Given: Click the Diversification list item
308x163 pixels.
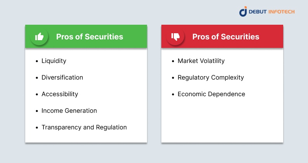Looking at the screenshot, I should click(62, 78).
